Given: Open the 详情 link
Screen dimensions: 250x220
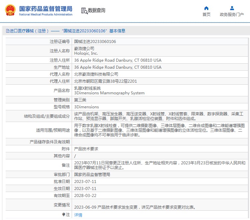Looking at the screenshot, I should click(78, 215).
